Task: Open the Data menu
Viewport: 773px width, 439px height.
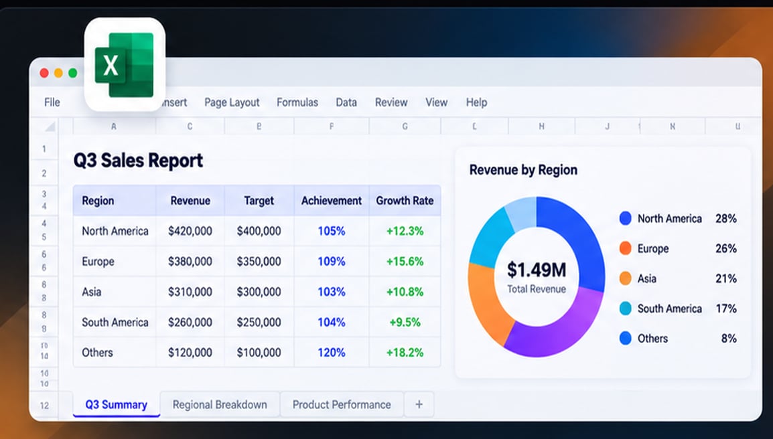Action: pyautogui.click(x=346, y=102)
